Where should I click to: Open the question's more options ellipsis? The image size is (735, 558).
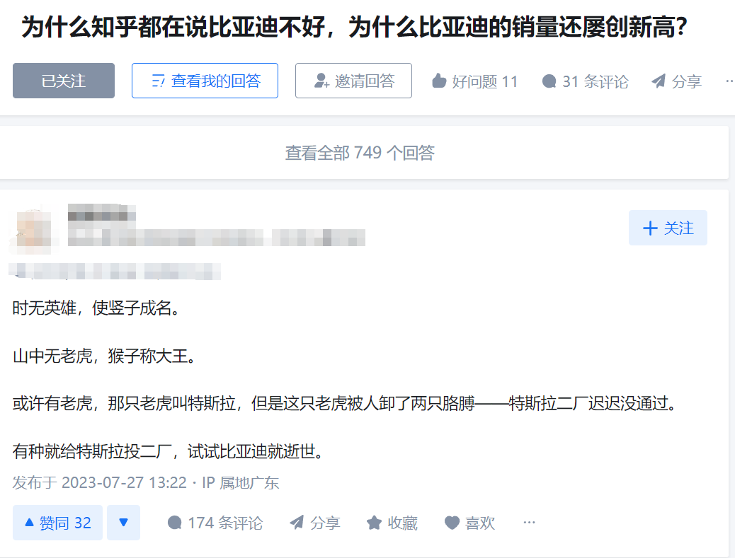(x=729, y=81)
